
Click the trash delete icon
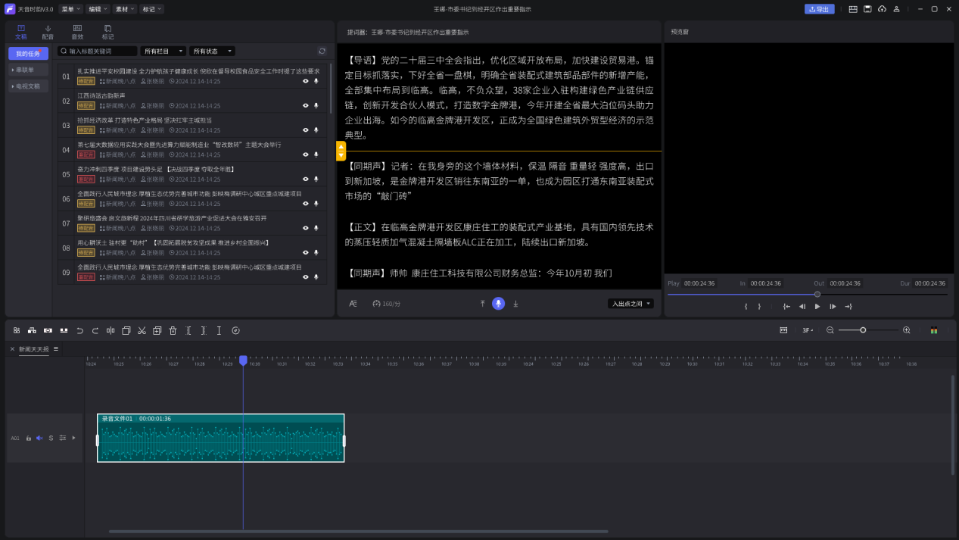(173, 330)
